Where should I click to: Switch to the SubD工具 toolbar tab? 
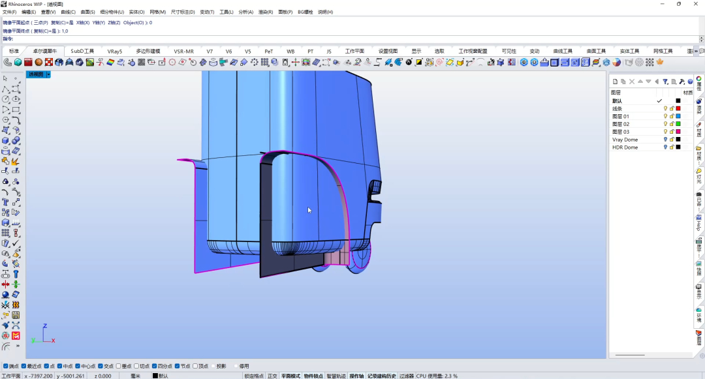click(x=82, y=51)
